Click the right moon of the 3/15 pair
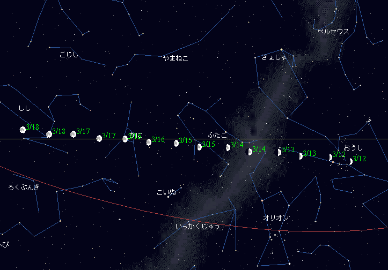Screen dimensions: 388x270 (199, 147)
